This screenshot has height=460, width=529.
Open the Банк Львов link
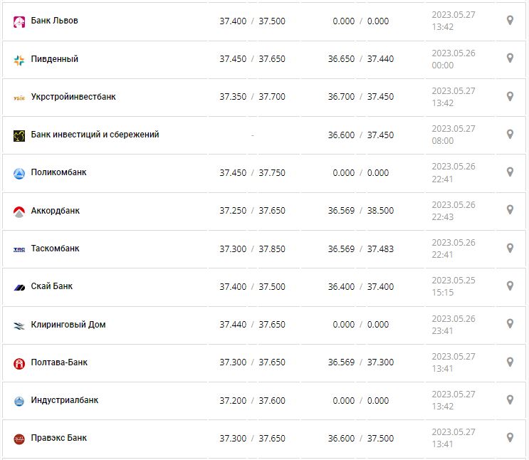[55, 21]
